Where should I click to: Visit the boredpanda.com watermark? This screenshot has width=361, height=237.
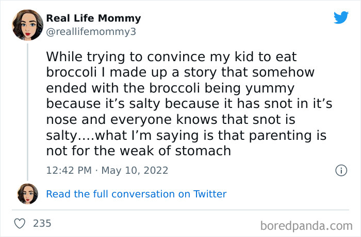tap(305, 225)
